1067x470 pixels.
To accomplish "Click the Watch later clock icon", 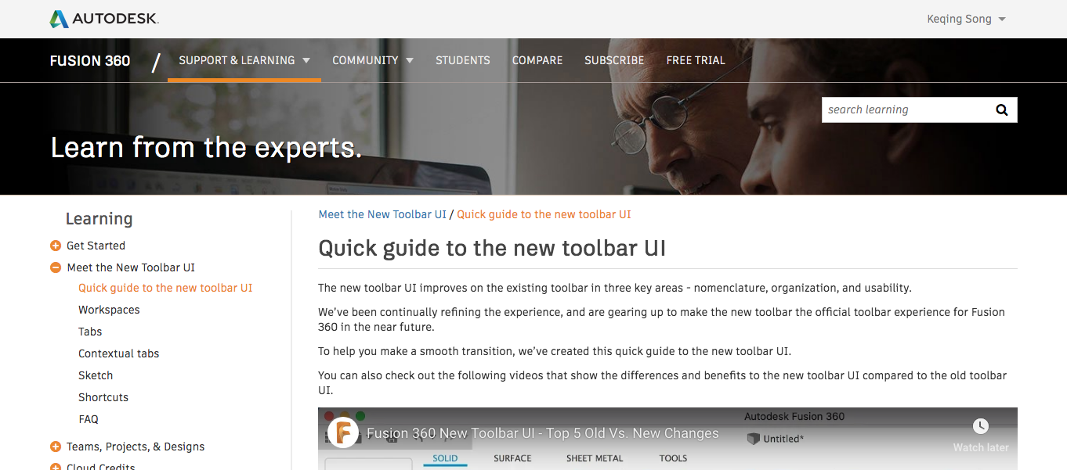I will 980,427.
